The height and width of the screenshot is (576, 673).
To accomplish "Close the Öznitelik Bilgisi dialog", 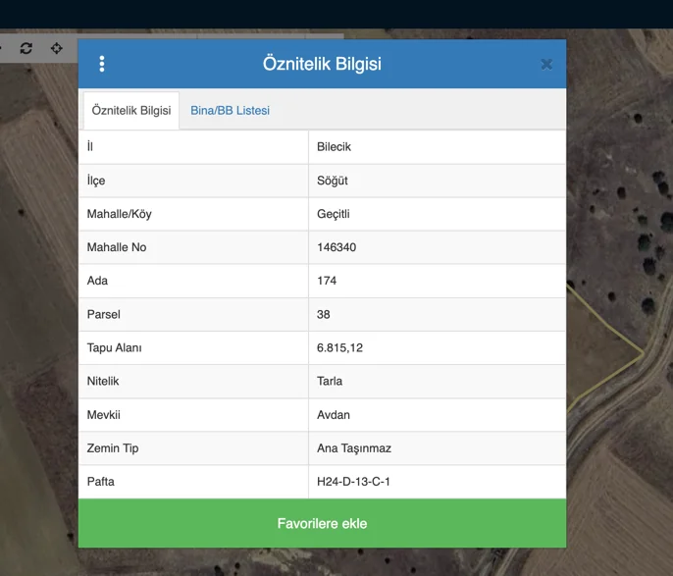I will 546,64.
